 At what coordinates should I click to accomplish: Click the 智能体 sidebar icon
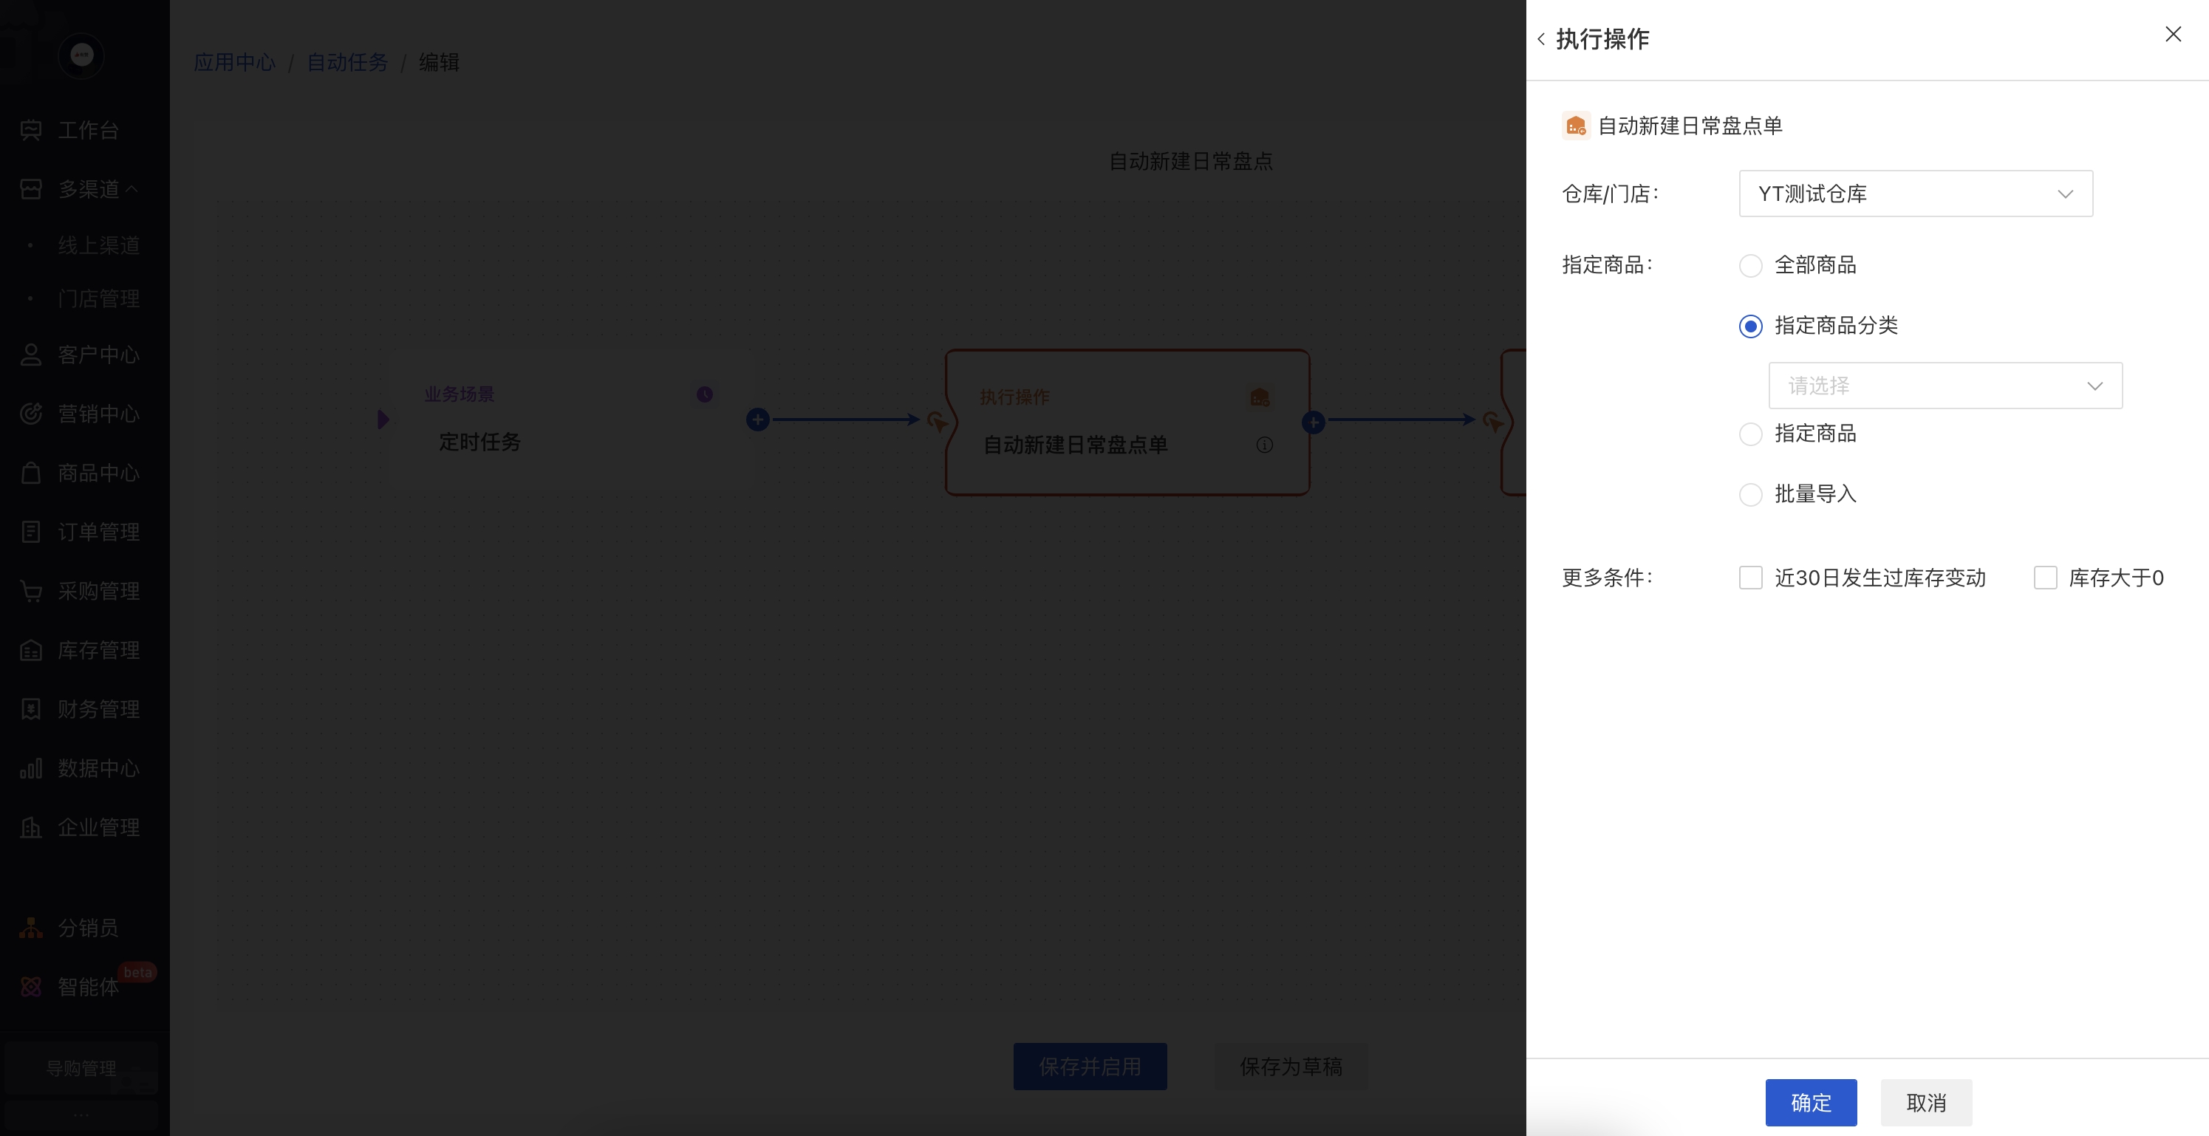[x=31, y=987]
